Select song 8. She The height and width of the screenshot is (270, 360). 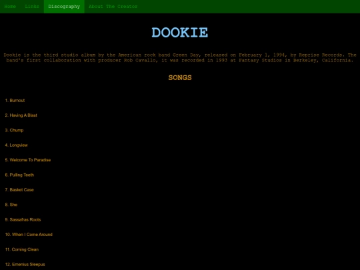point(11,205)
